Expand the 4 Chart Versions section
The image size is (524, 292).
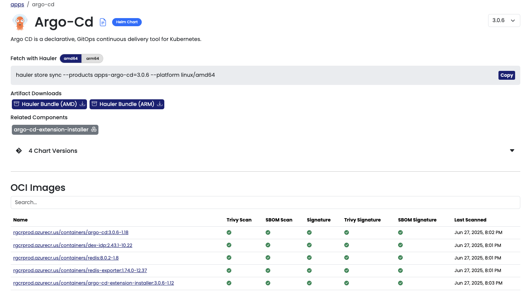point(265,151)
